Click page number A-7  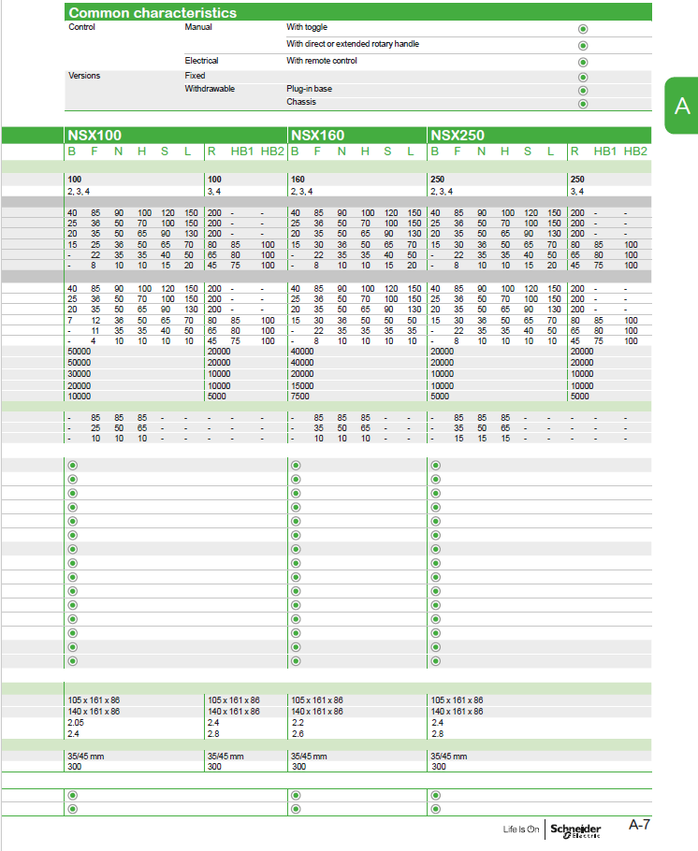639,825
